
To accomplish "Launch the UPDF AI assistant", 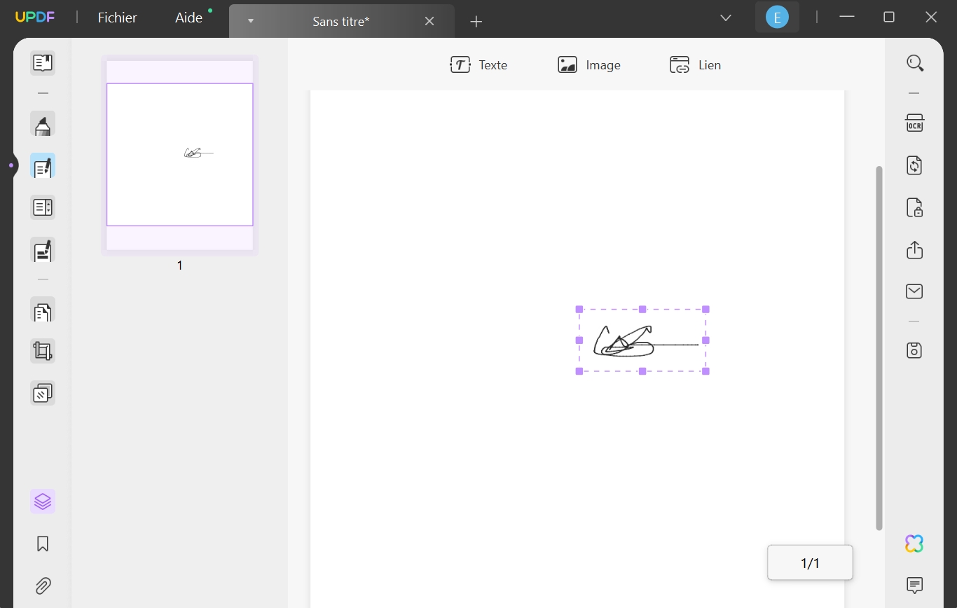I will pyautogui.click(x=914, y=543).
